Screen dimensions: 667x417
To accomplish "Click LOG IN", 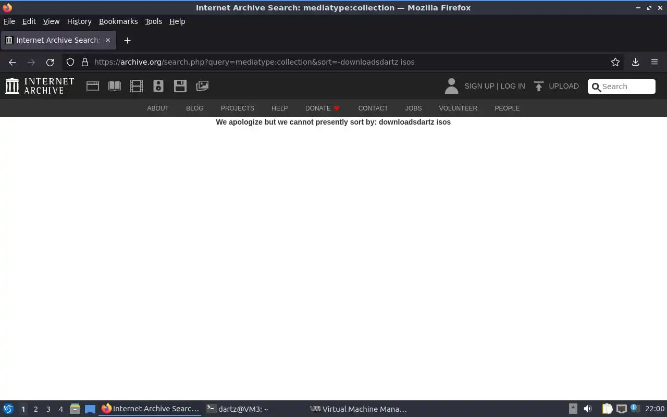I will [513, 86].
